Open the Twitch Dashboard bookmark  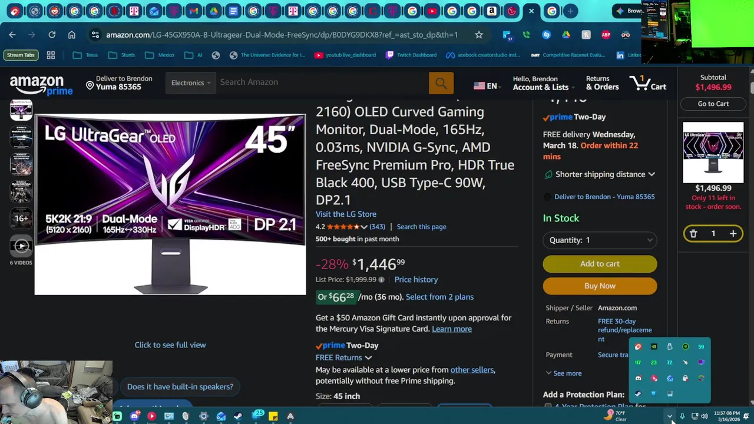point(411,55)
